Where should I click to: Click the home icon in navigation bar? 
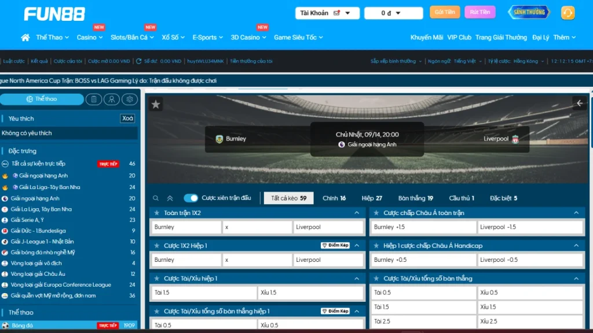click(x=25, y=38)
